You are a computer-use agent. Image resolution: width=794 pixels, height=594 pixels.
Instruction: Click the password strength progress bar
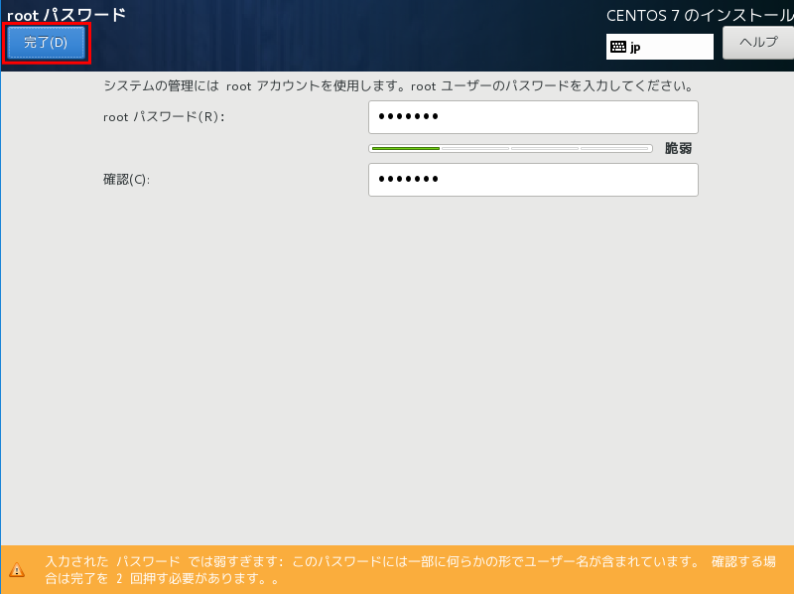tap(510, 149)
